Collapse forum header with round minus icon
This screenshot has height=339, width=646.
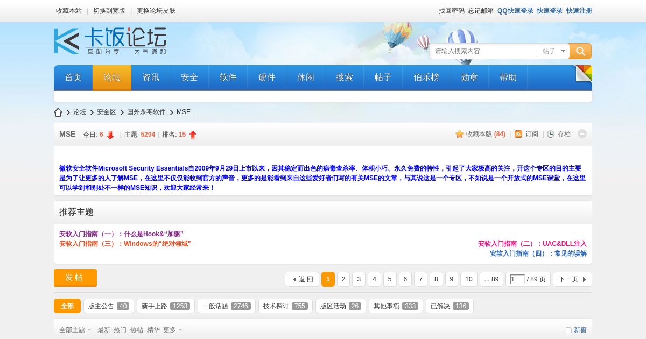[582, 133]
